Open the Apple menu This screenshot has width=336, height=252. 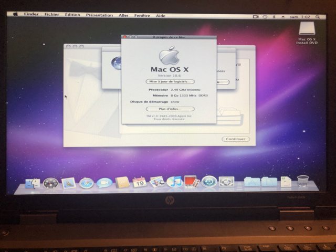click(x=15, y=14)
